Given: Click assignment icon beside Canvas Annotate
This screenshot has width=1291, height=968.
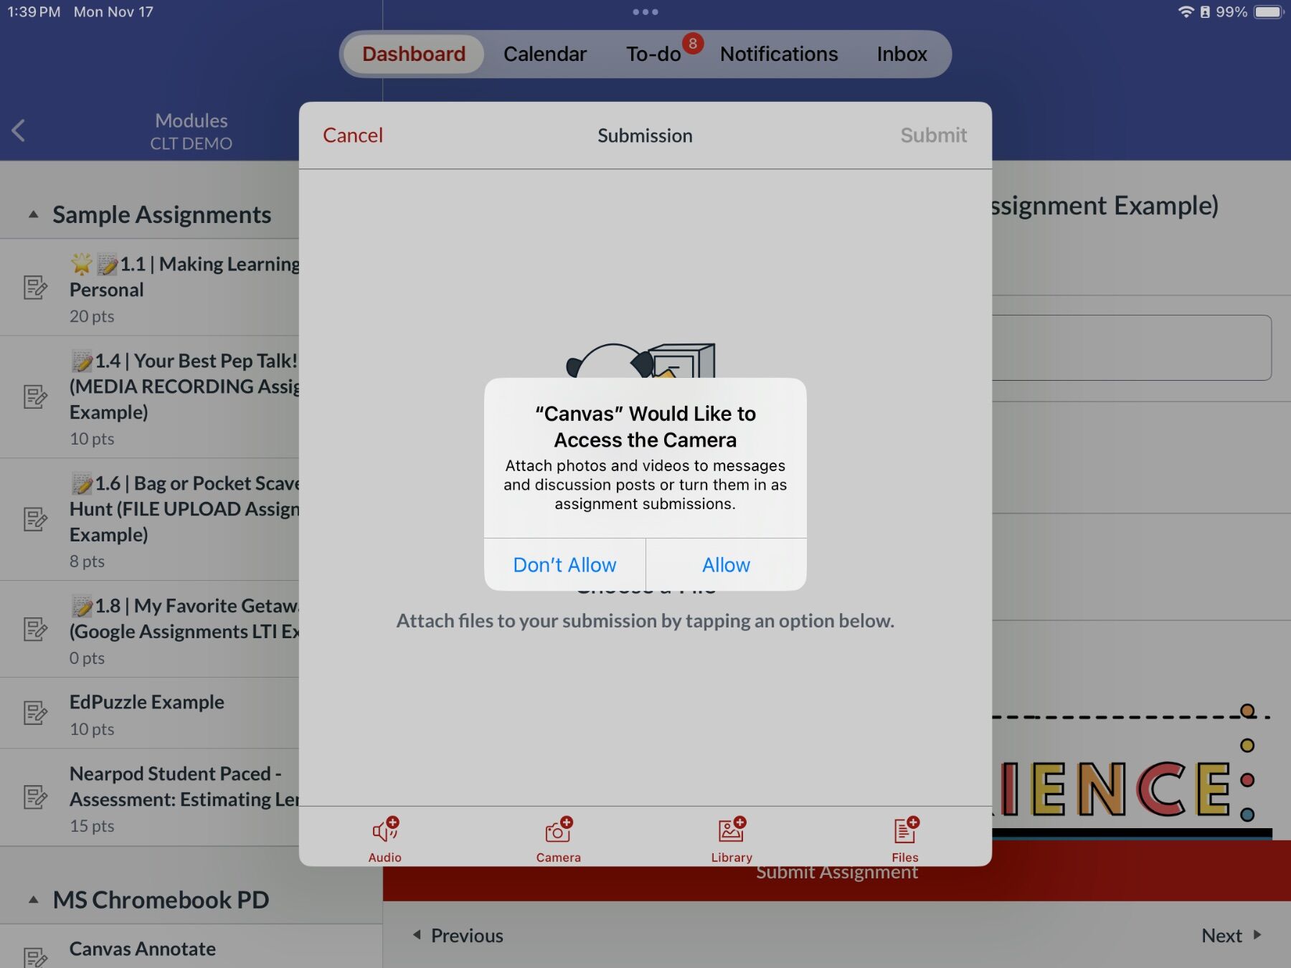Looking at the screenshot, I should (x=35, y=957).
